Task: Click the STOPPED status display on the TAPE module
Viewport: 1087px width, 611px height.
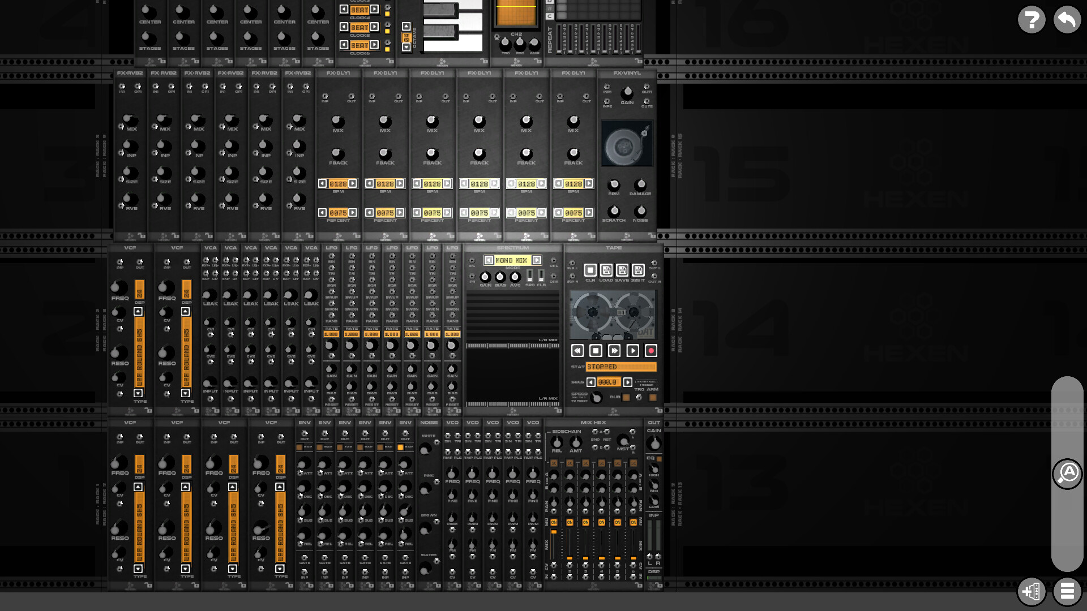Action: (x=622, y=367)
